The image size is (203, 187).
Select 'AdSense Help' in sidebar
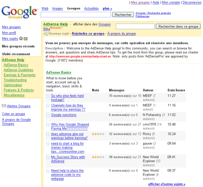tap(13, 60)
